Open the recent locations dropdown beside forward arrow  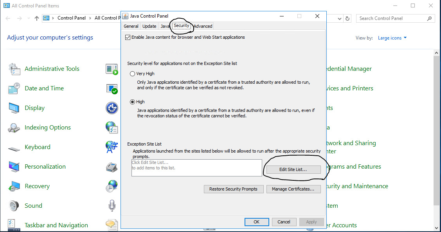(29, 18)
